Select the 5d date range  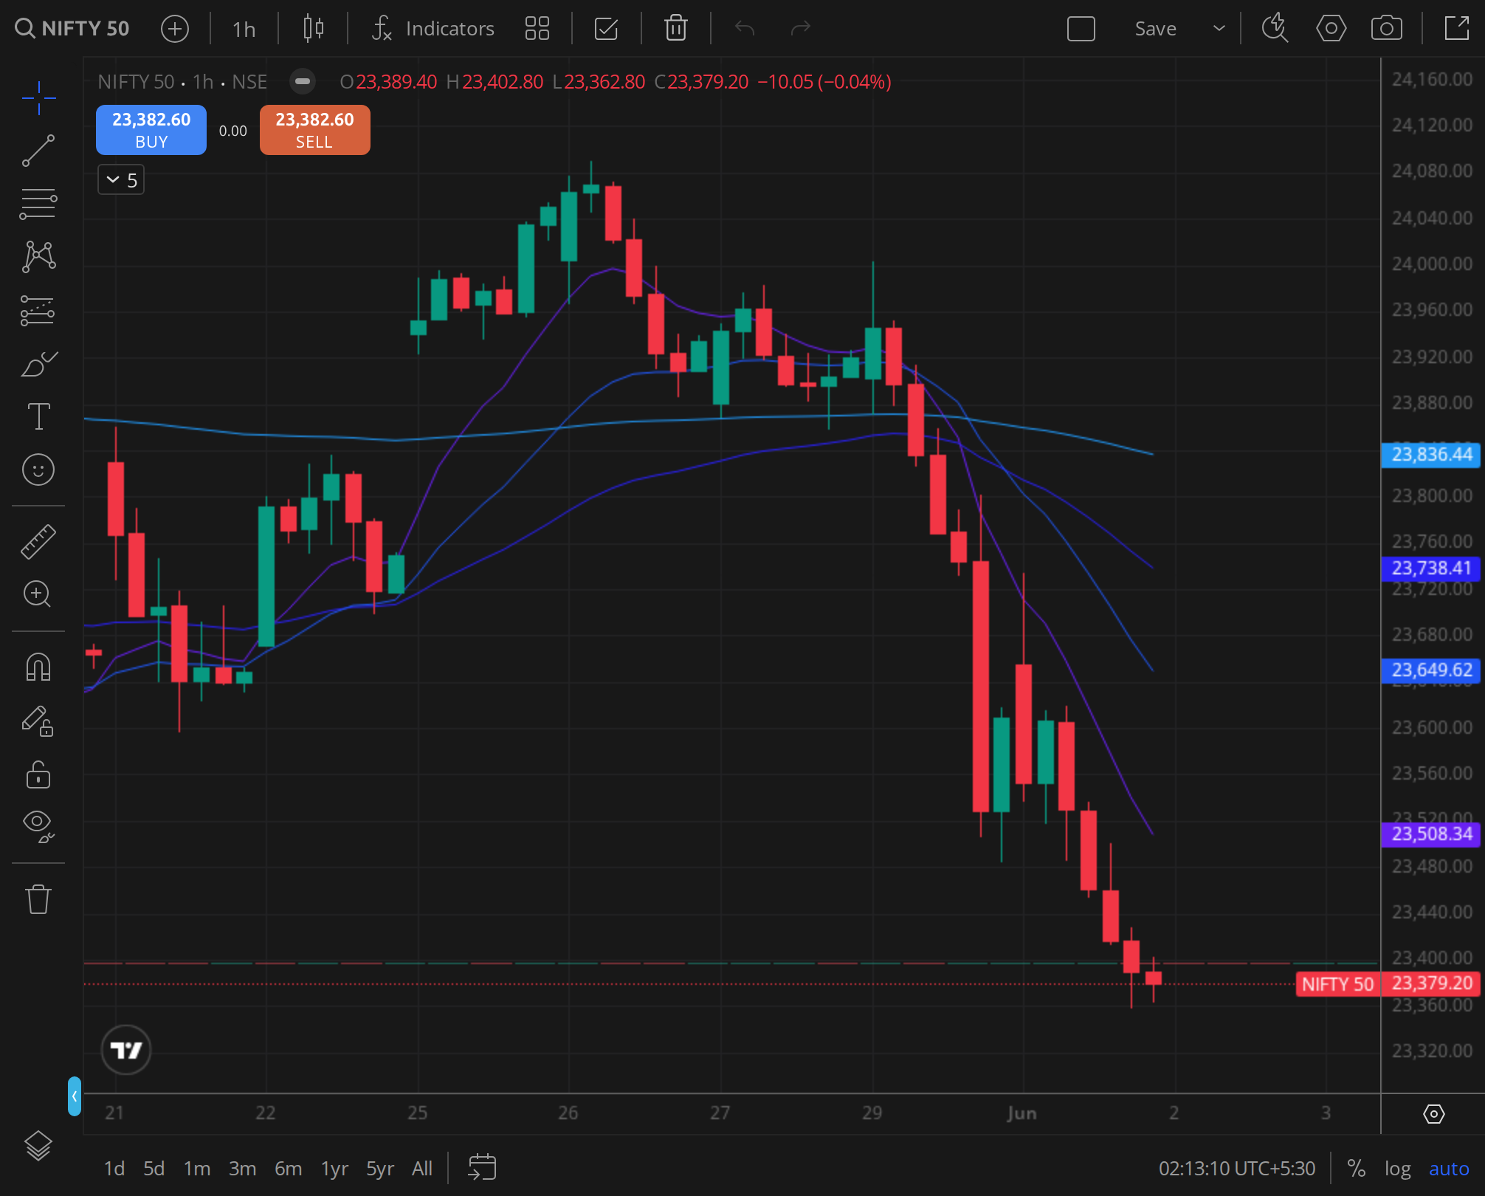154,1169
